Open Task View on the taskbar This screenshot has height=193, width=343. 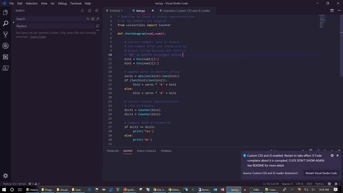click(x=20, y=189)
